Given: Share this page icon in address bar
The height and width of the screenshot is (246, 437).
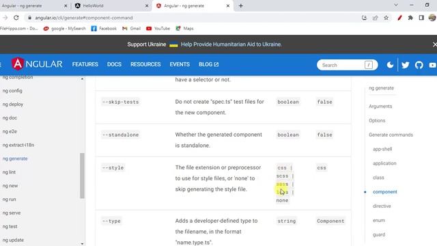Looking at the screenshot, I should click(x=375, y=18).
